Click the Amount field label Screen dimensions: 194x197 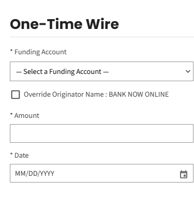pyautogui.click(x=27, y=115)
